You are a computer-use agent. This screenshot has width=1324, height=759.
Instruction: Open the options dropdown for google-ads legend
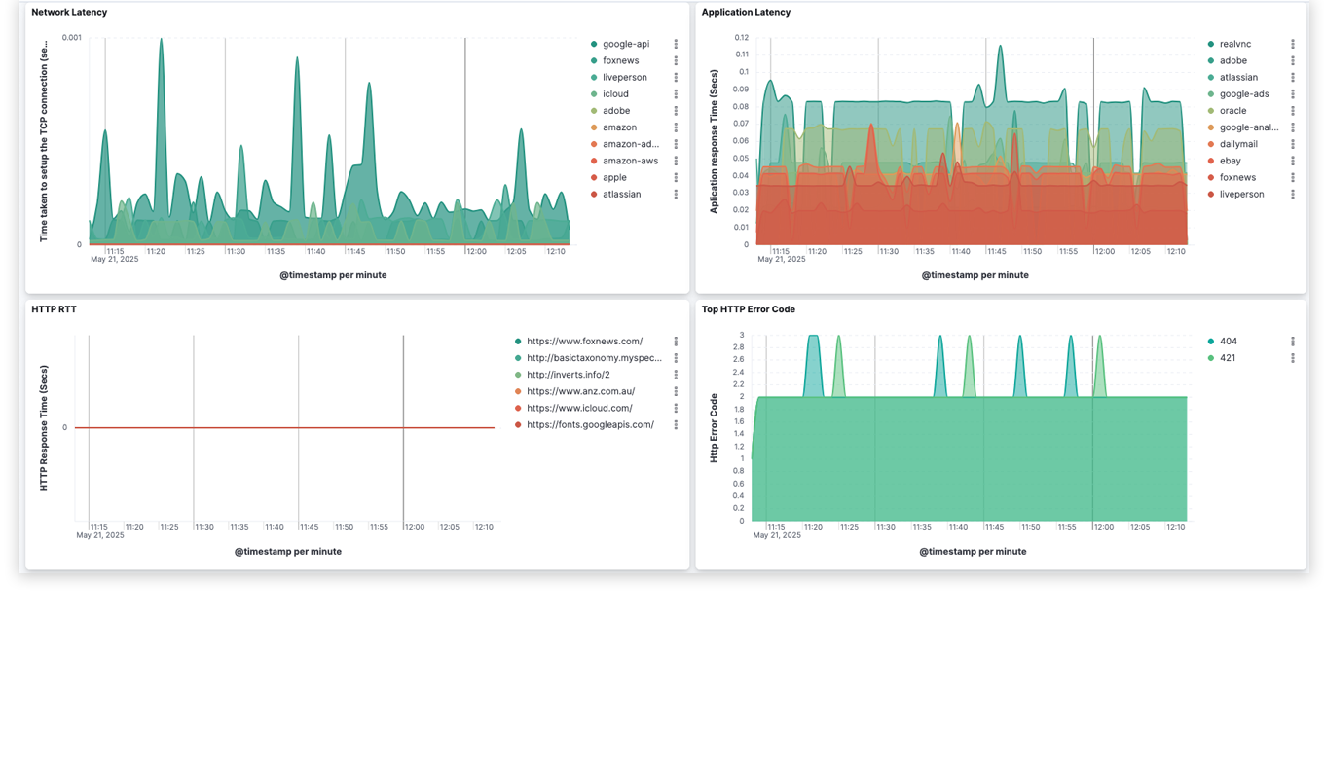coord(1293,93)
